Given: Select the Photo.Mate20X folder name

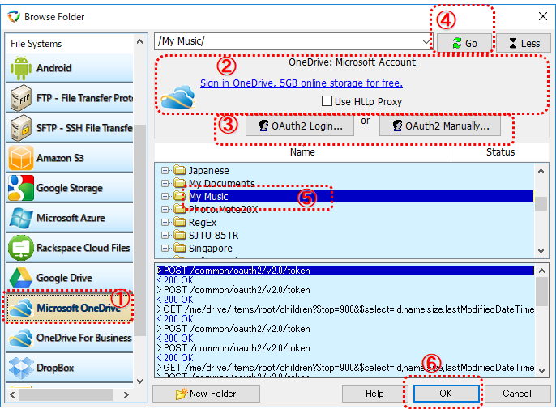Looking at the screenshot, I should point(223,210).
